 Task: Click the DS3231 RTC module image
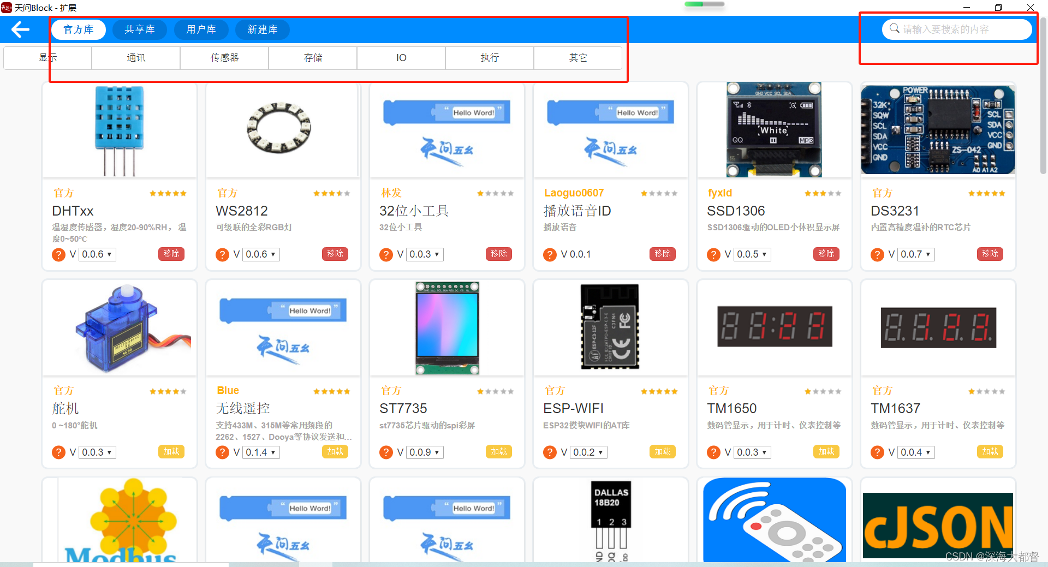(x=938, y=130)
